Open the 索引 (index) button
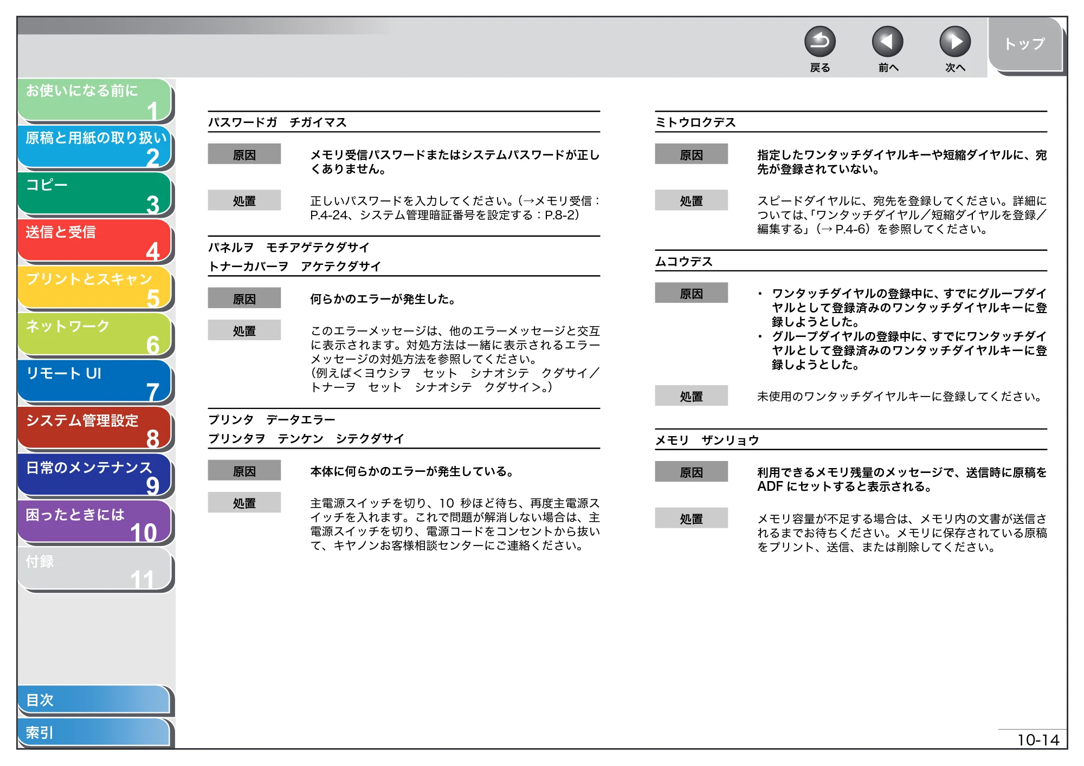The width and height of the screenshot is (1084, 766). 94,732
